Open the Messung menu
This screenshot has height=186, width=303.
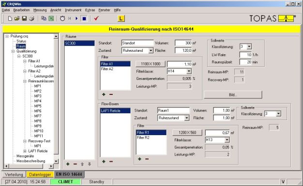[40, 10]
